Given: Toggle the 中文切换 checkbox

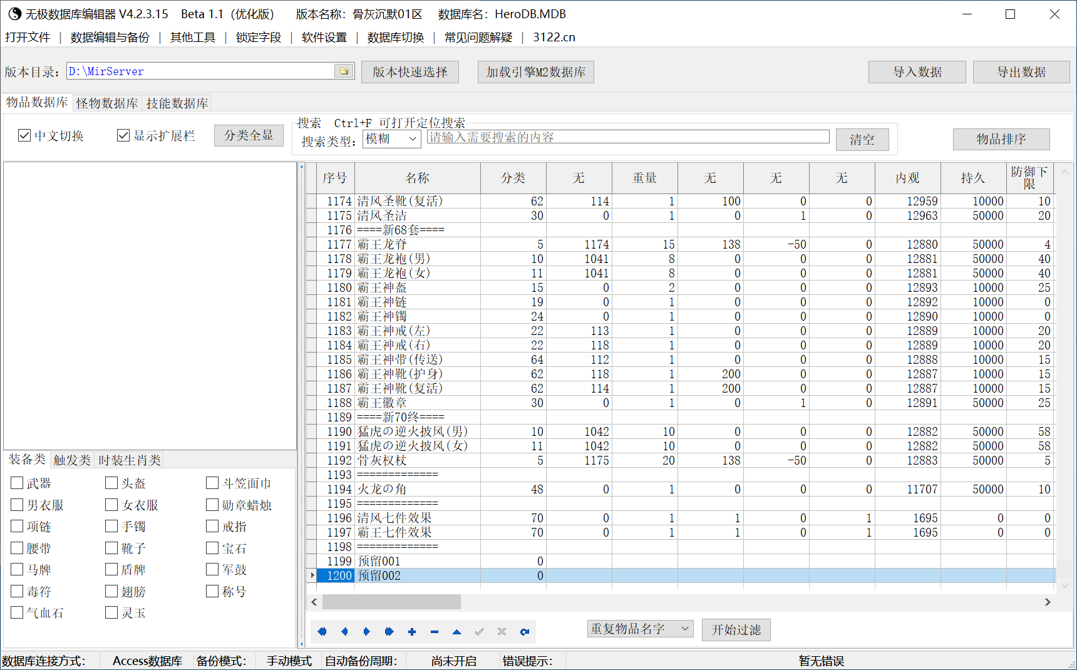Looking at the screenshot, I should (x=24, y=135).
